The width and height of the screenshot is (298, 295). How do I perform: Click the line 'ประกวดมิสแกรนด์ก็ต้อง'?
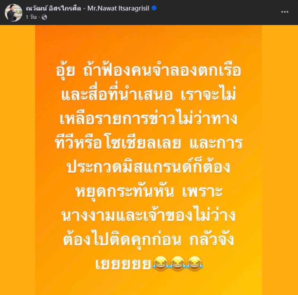[149, 166]
